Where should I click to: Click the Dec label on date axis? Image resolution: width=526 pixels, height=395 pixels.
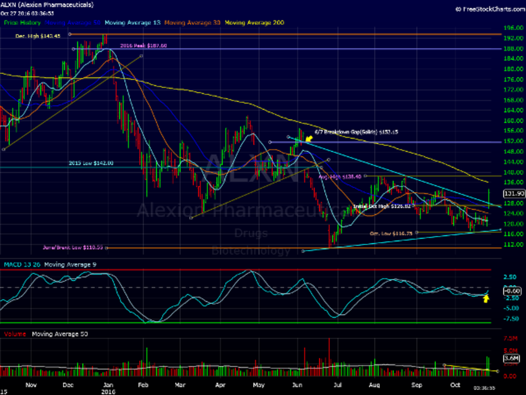pos(69,384)
